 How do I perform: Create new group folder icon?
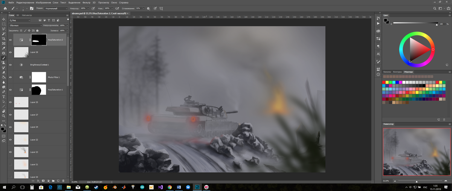pos(53,180)
